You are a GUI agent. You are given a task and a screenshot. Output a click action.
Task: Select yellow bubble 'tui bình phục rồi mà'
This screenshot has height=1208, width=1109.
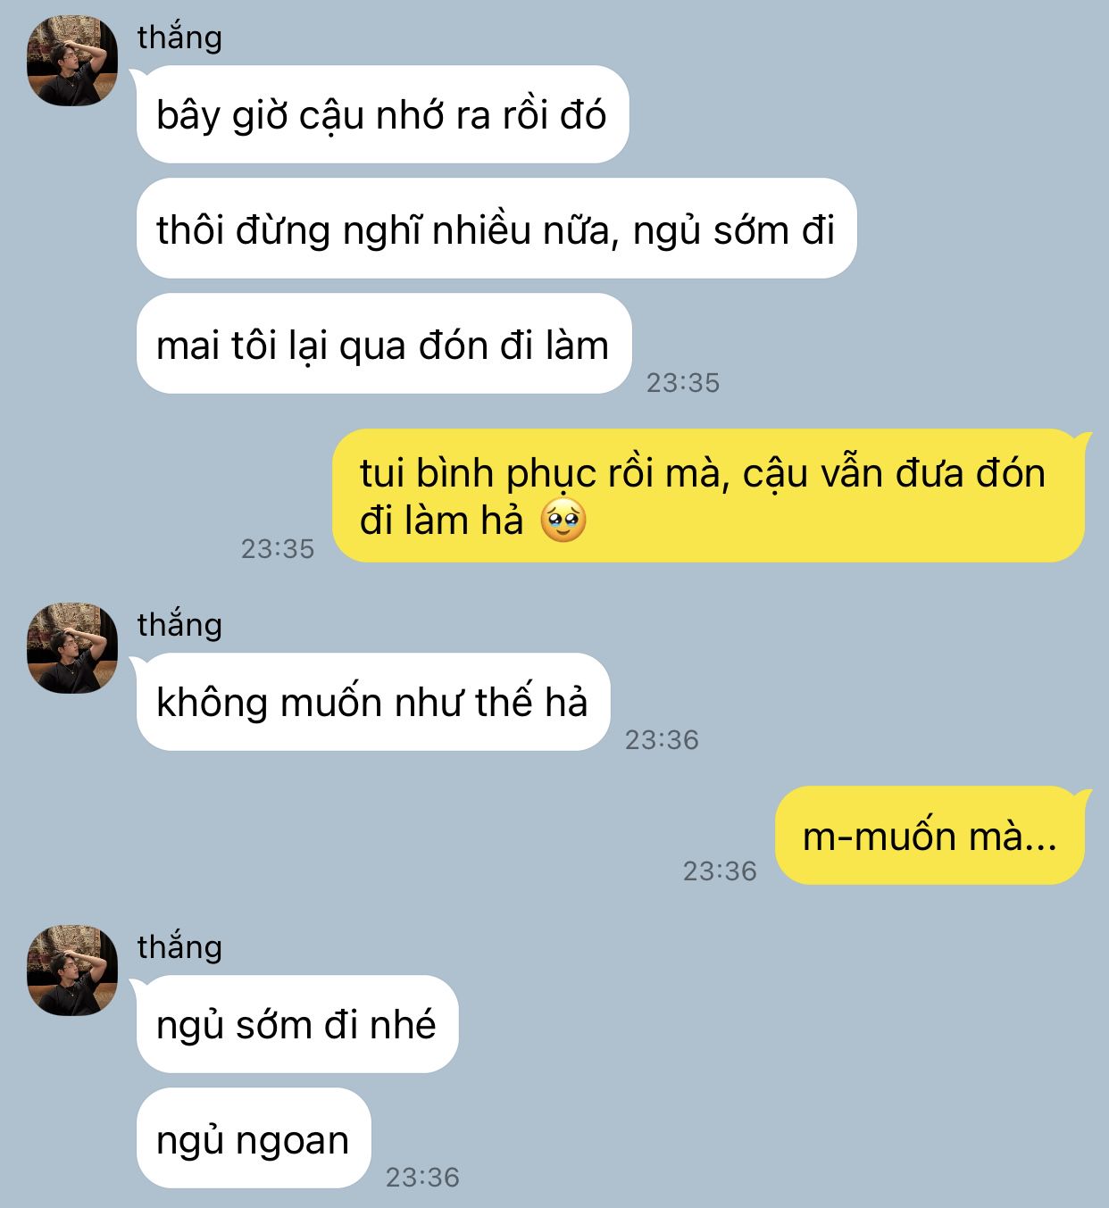pyautogui.click(x=709, y=496)
